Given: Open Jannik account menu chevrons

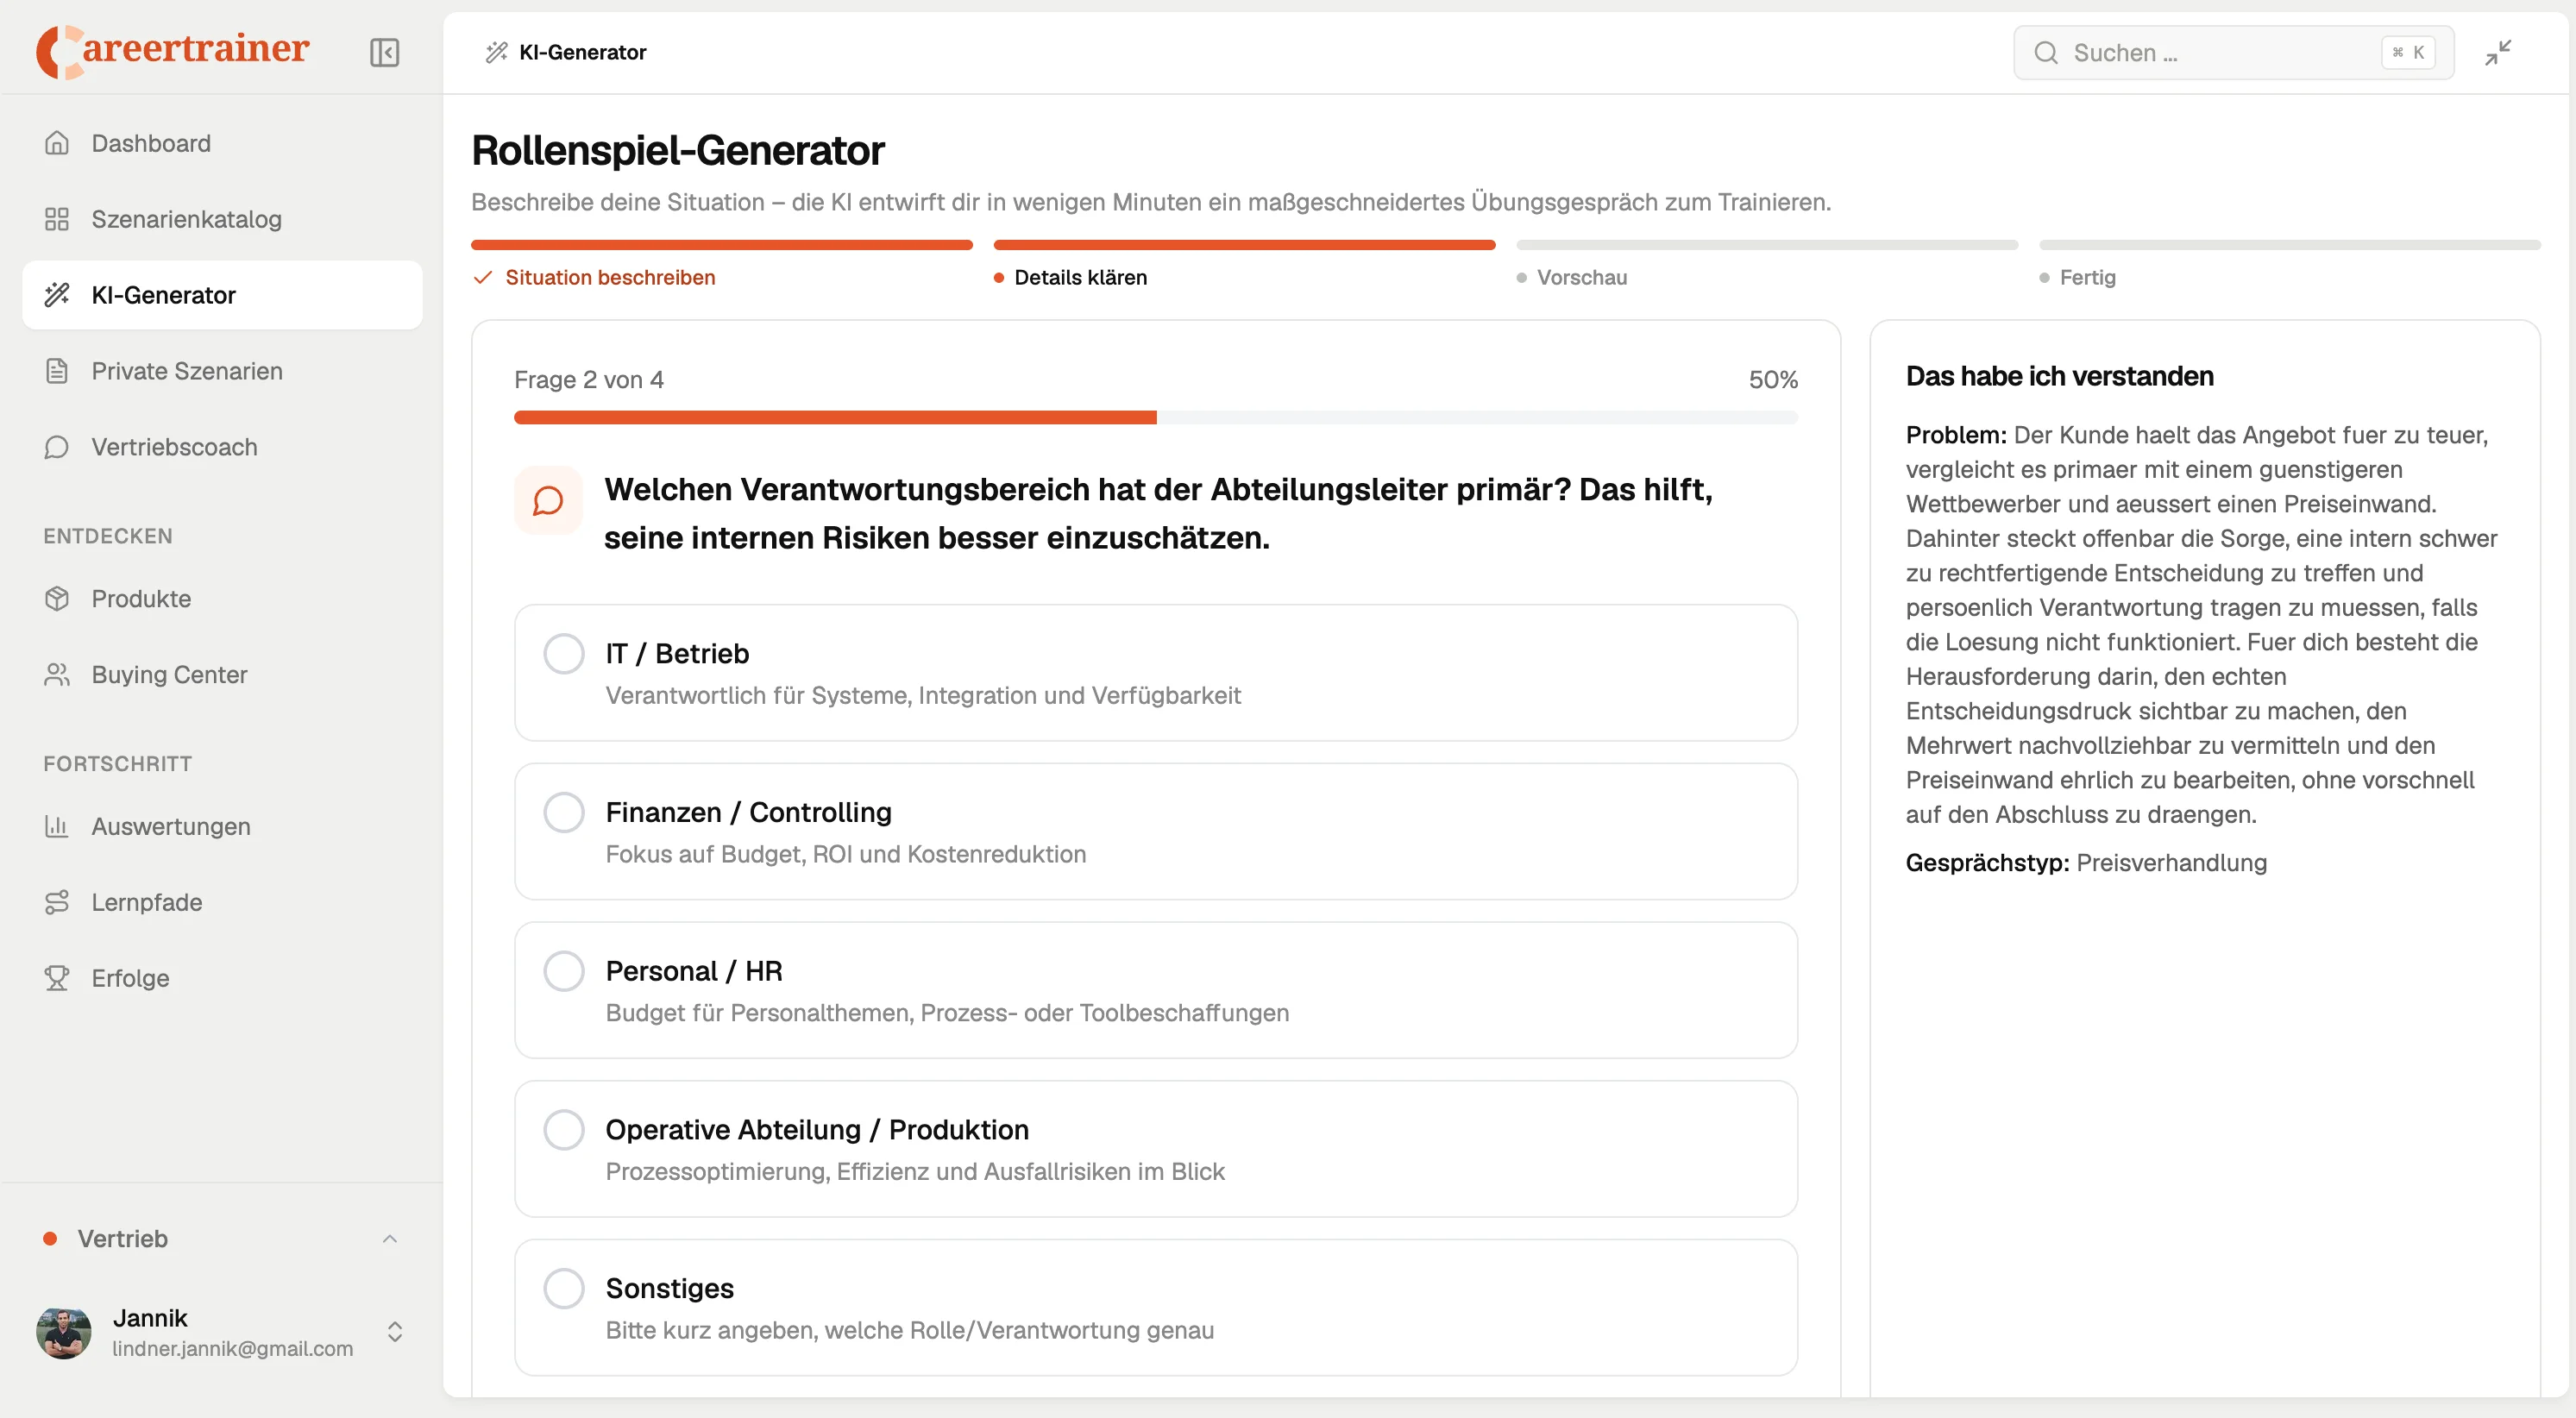Looking at the screenshot, I should (x=395, y=1332).
